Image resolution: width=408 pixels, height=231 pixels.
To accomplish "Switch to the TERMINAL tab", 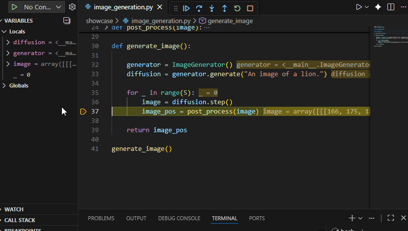I will pos(225,218).
